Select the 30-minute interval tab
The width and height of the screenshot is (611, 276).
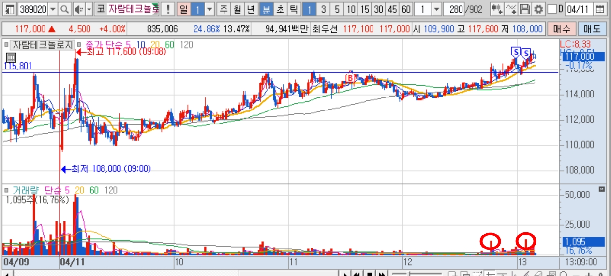coord(378,9)
